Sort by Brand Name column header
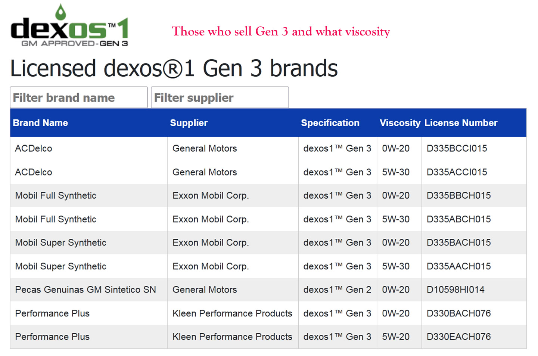This screenshot has height=356, width=538. click(x=40, y=123)
